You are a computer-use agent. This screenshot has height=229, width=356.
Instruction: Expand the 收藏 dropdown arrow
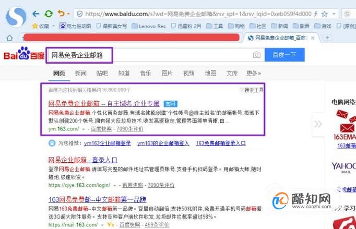coord(54,26)
